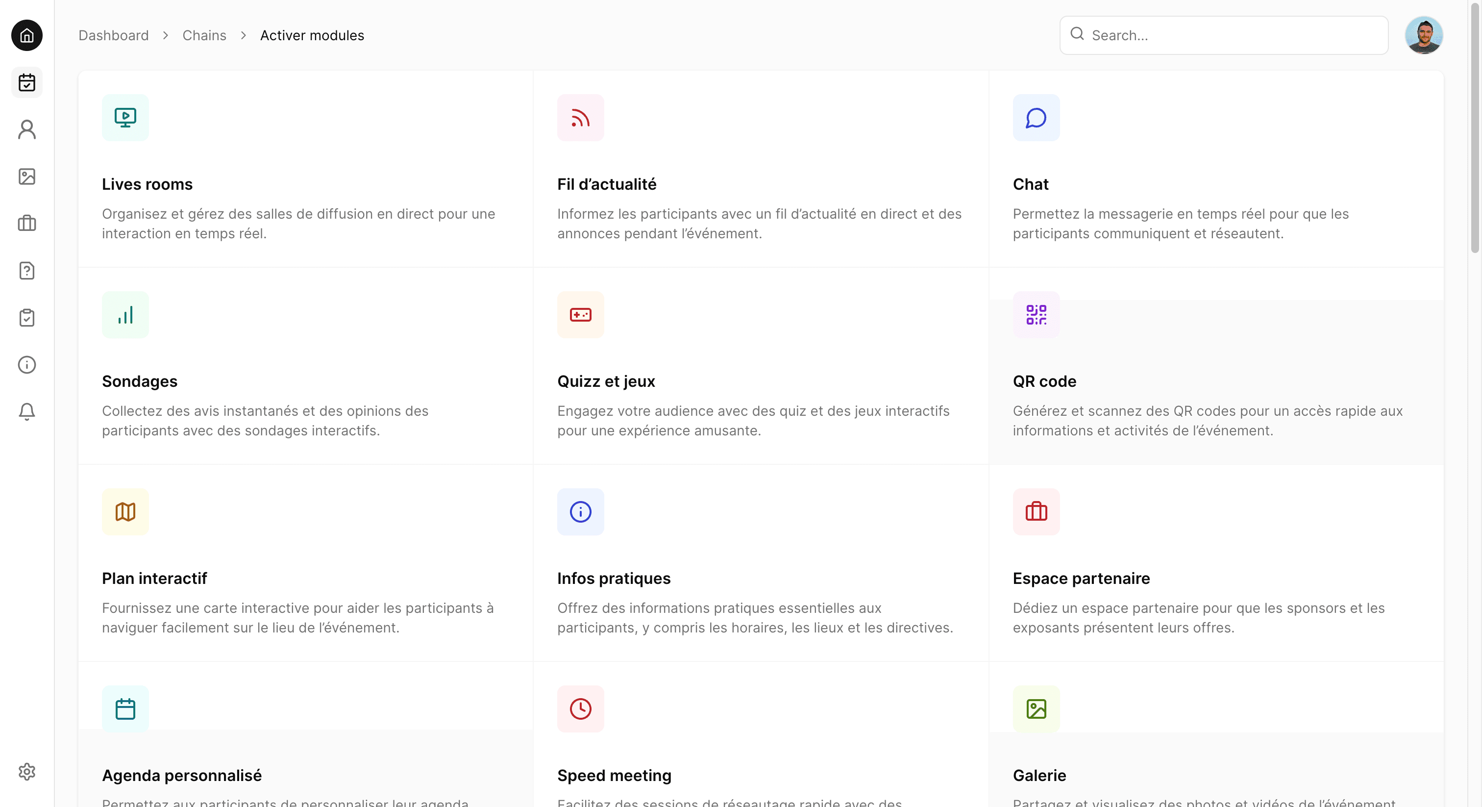Select the Speed meeting module title
The width and height of the screenshot is (1482, 807).
pos(614,775)
